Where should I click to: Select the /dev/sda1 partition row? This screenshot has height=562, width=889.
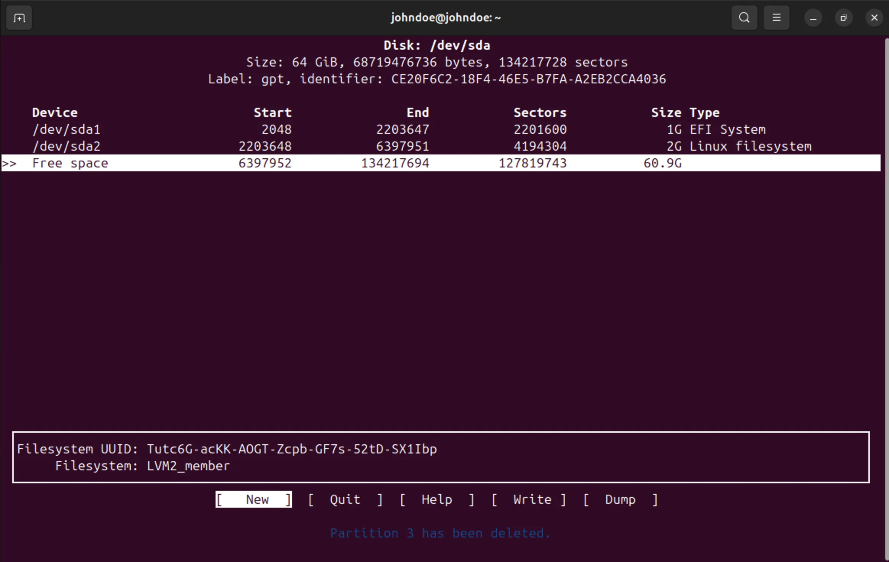click(x=66, y=130)
